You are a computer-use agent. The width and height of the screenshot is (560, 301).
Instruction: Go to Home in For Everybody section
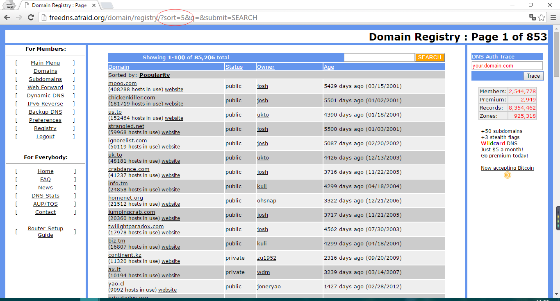pos(46,171)
